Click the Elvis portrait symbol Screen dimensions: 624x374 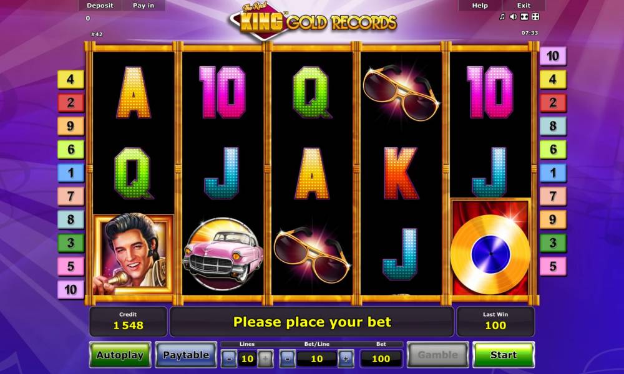(x=134, y=254)
